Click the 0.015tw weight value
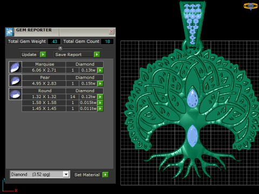 [88, 103]
